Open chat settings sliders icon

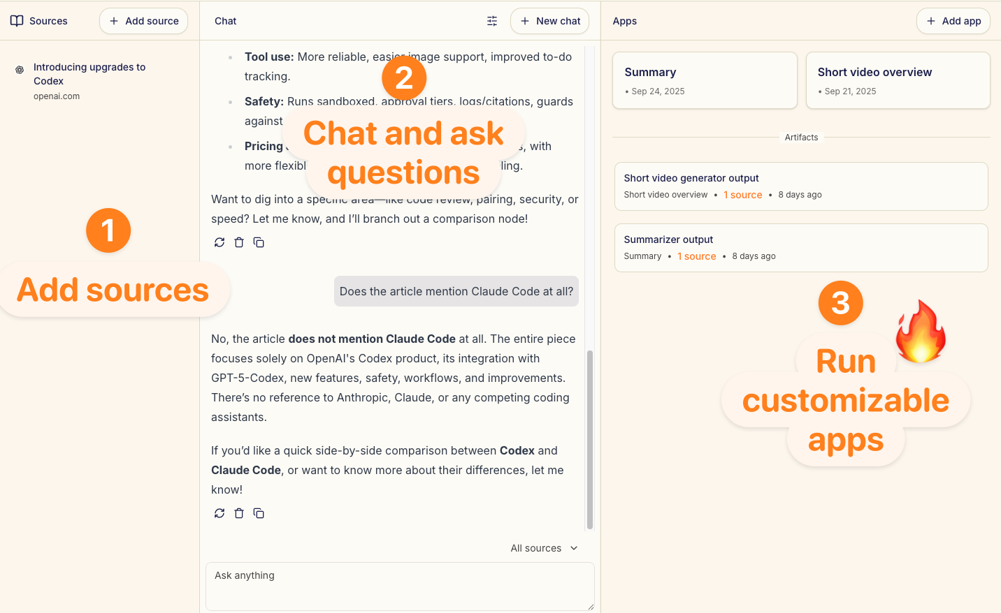[x=492, y=21]
